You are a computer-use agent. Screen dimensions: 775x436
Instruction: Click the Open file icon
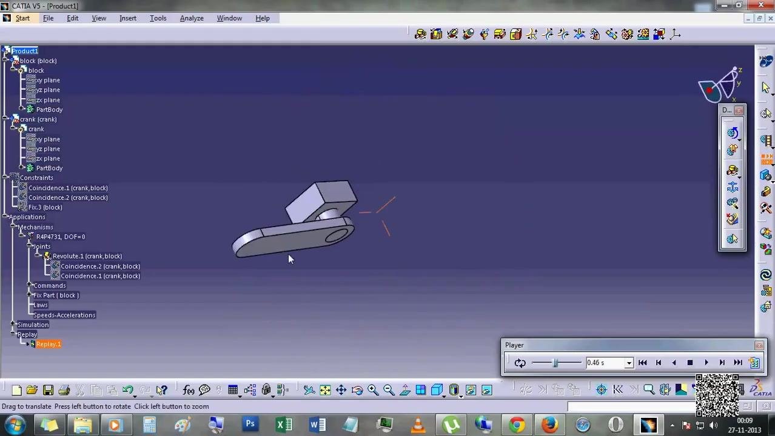point(32,391)
